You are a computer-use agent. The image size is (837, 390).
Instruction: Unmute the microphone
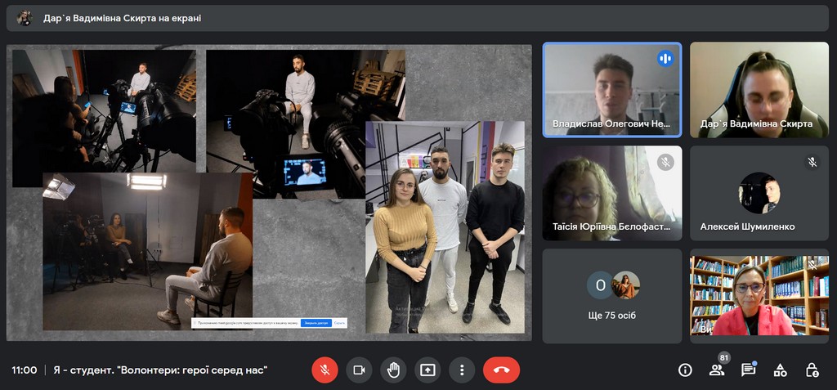tap(325, 370)
